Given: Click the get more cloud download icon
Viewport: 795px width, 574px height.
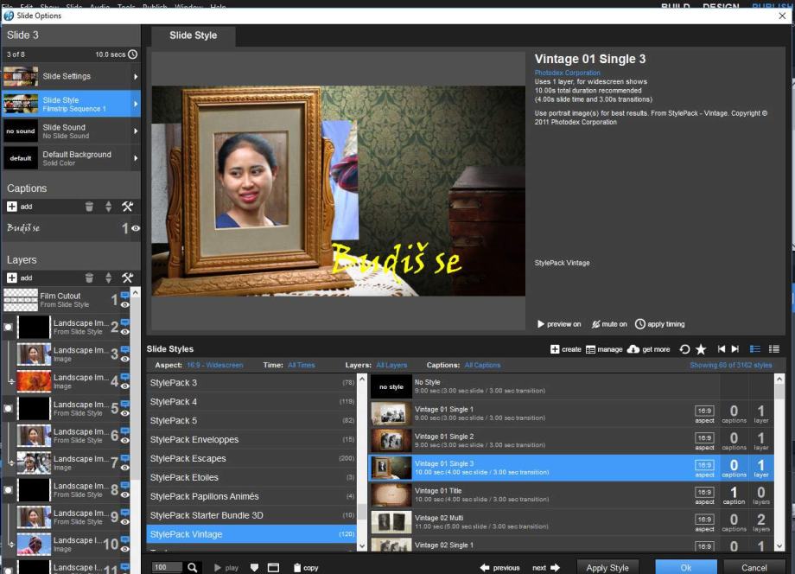Looking at the screenshot, I should tap(633, 349).
